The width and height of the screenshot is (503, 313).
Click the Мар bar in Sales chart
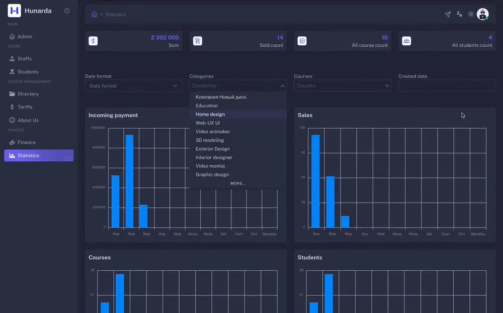(x=345, y=222)
